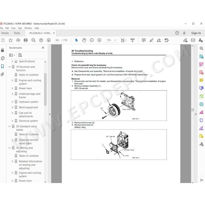This screenshot has width=205, height=205.
Task: Open the fit page options tool
Action: [x=123, y=40]
